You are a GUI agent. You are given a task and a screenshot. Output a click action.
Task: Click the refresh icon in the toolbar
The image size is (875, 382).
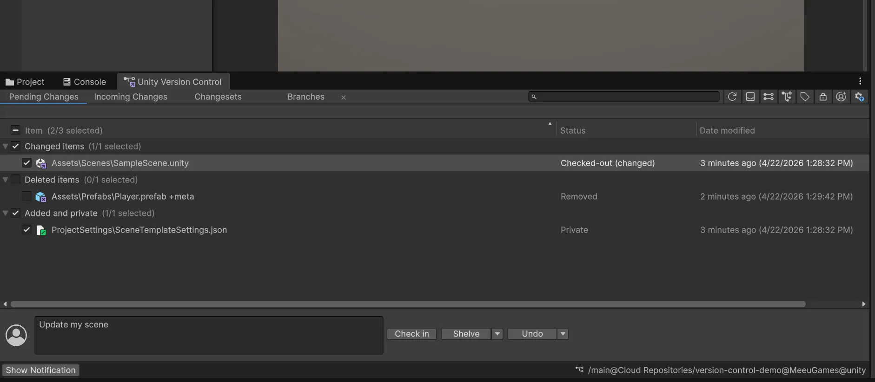click(732, 97)
